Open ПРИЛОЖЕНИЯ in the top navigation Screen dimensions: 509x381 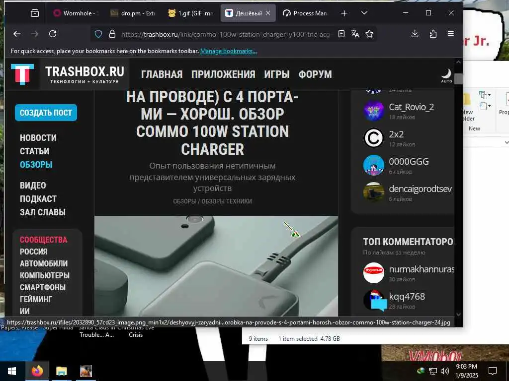tap(223, 74)
